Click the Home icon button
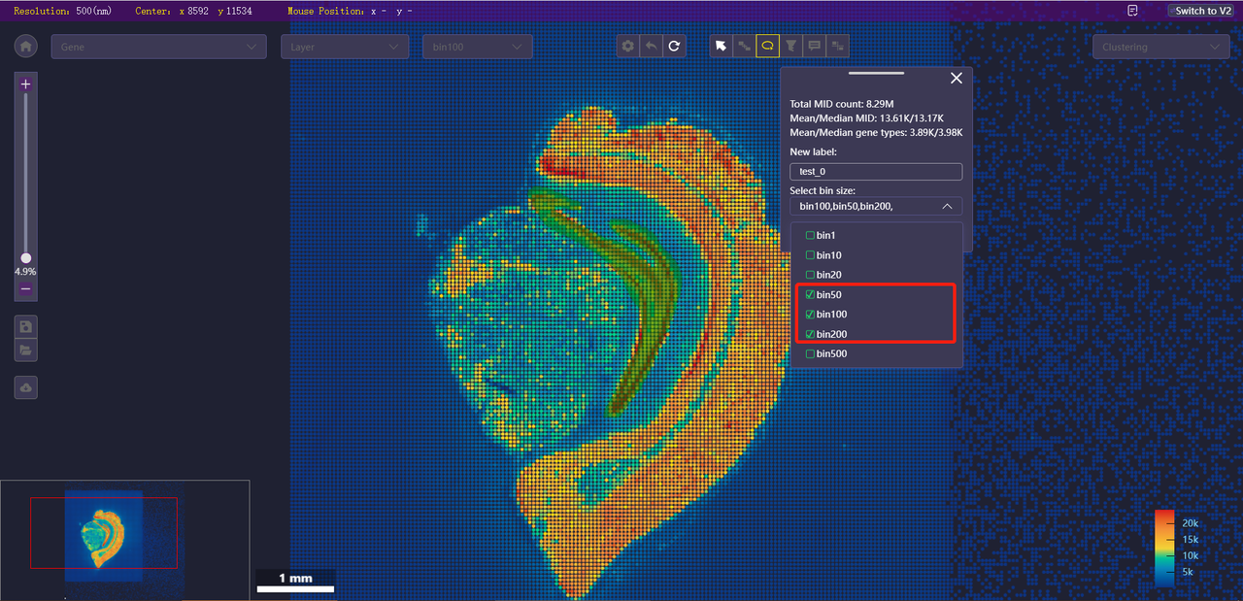 [26, 47]
